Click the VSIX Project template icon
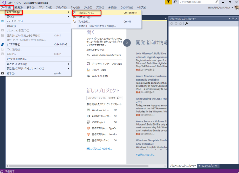This screenshot has height=173, width=239. click(88, 122)
